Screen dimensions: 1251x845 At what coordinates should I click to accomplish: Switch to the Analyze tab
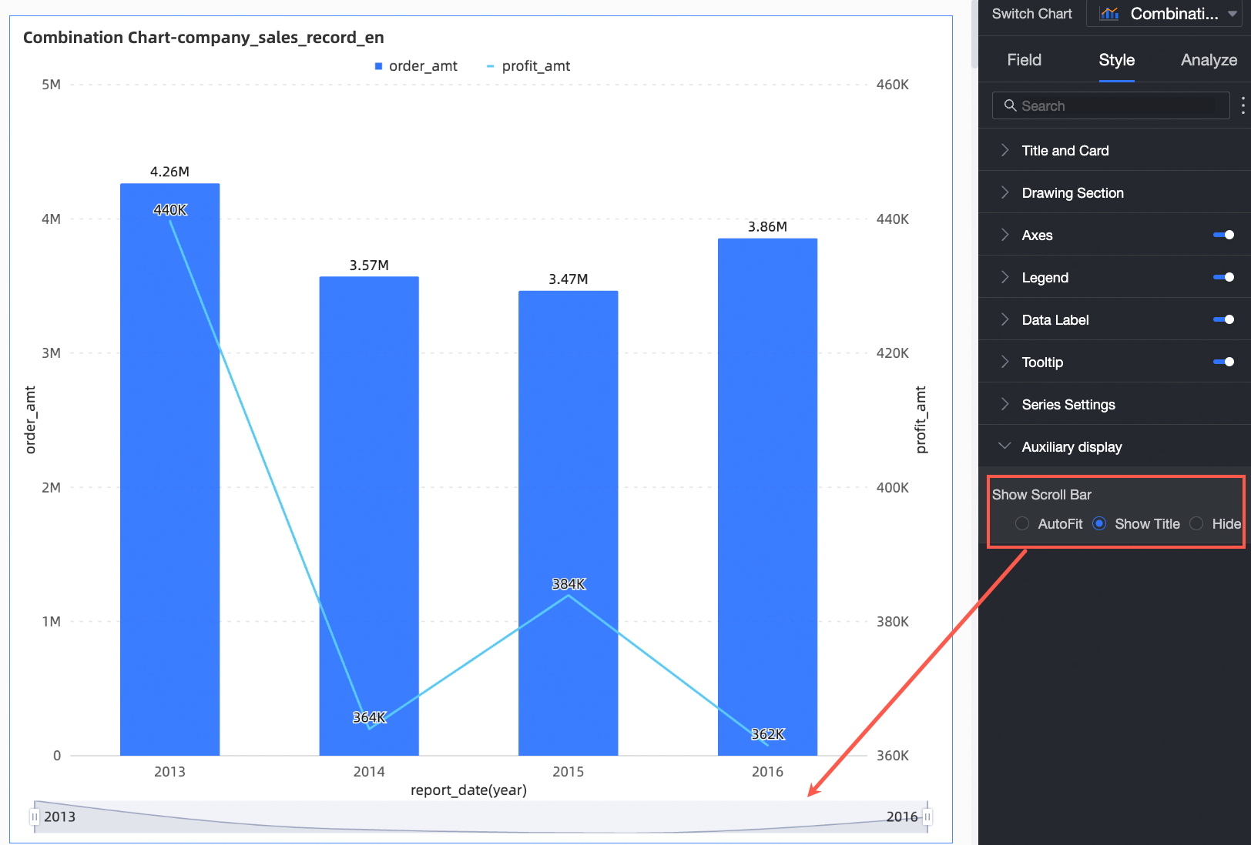point(1209,60)
